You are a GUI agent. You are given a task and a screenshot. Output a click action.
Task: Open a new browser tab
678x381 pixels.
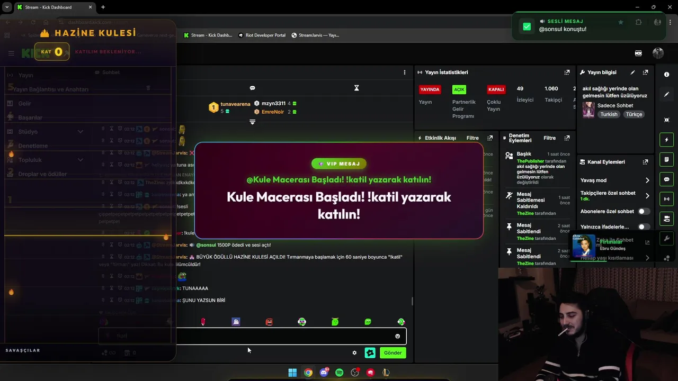click(103, 7)
